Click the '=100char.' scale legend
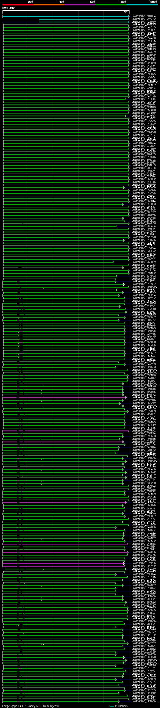 tap(119, 706)
